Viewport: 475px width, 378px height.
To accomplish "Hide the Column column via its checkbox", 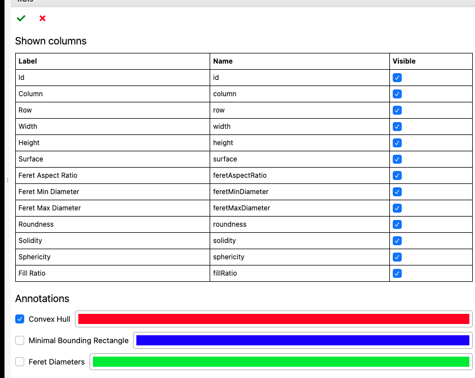I will tap(397, 94).
